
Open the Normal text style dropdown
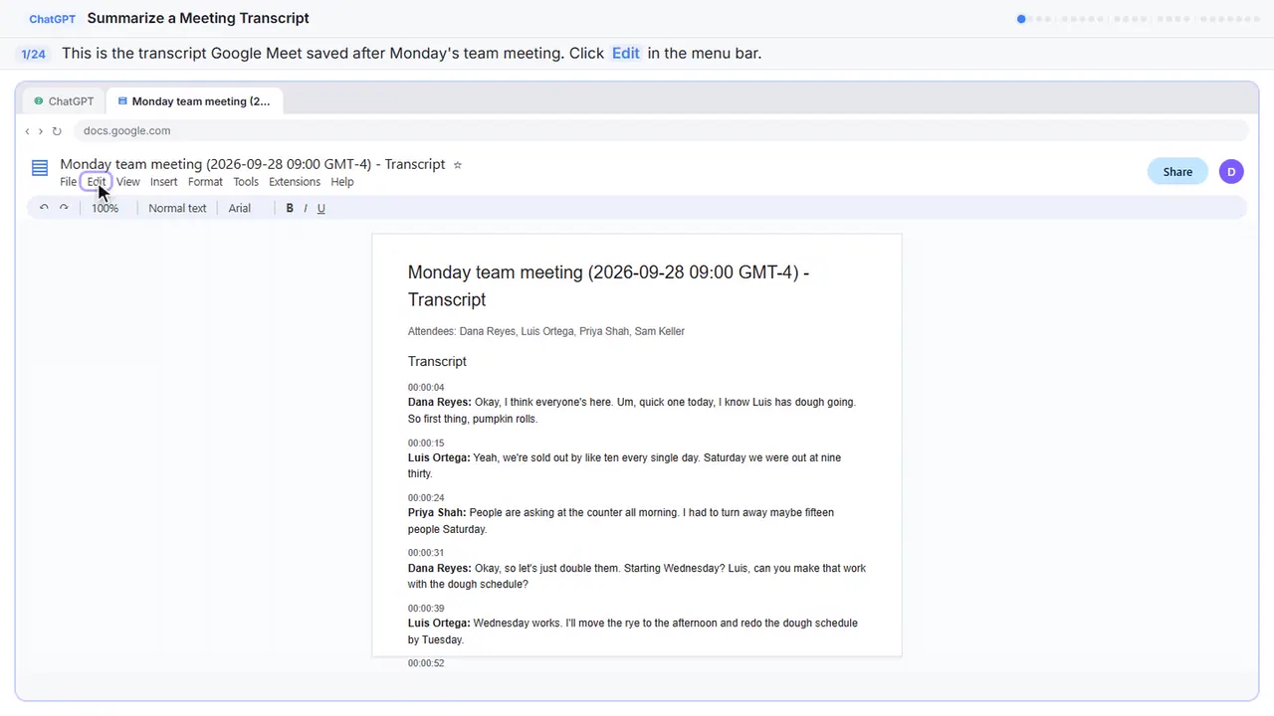[x=177, y=208]
